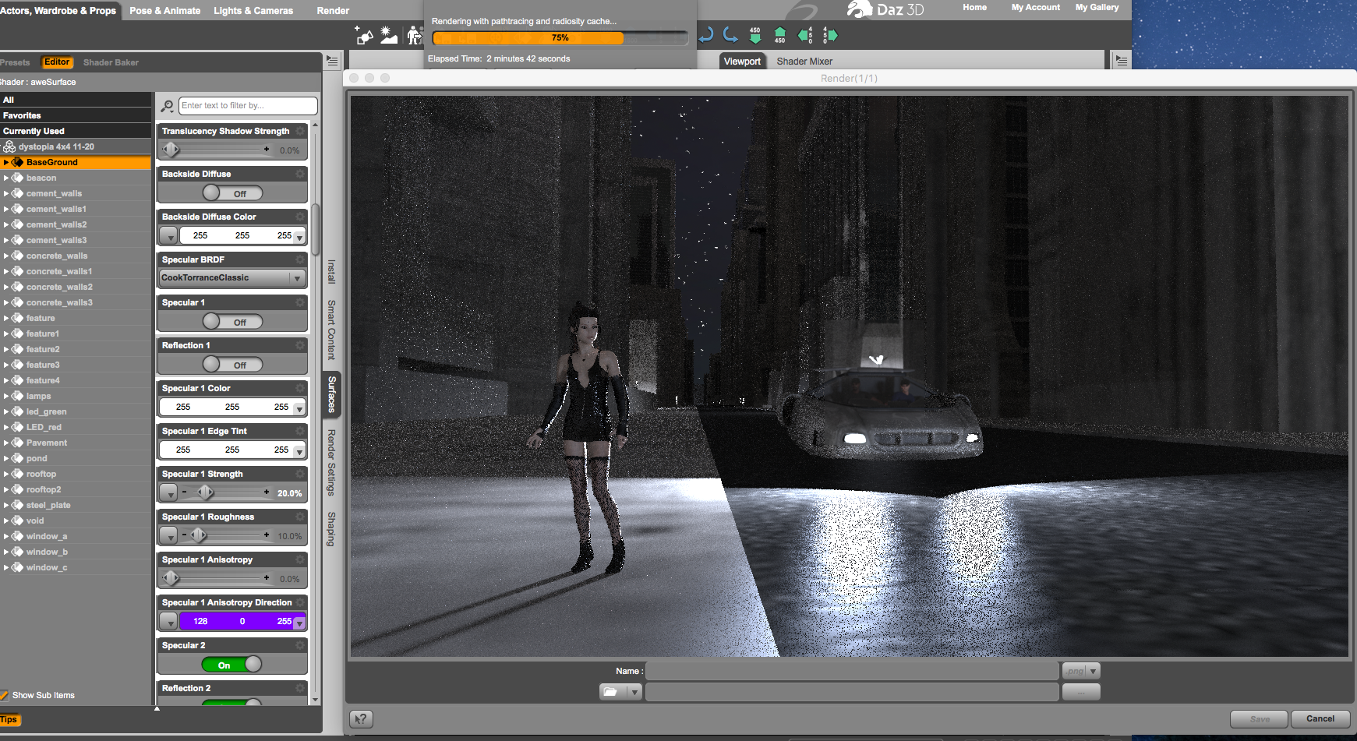
Task: Open the Surfaces pane options menu icon
Action: point(332,61)
